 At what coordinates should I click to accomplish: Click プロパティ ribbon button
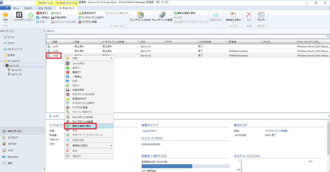coord(261,17)
